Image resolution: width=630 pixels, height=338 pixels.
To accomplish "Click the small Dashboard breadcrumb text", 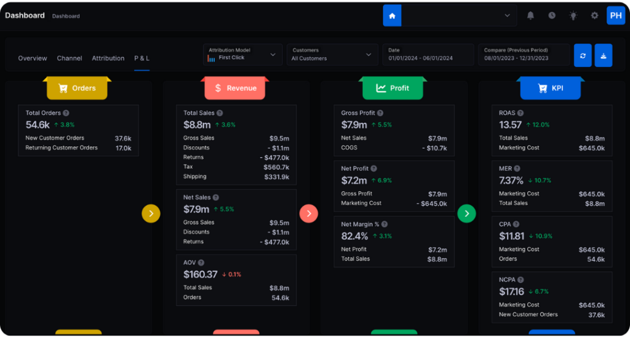I will [66, 16].
